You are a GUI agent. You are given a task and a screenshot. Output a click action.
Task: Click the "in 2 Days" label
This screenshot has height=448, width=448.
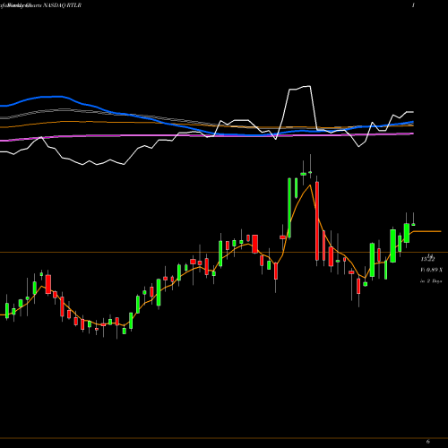pos(431,281)
